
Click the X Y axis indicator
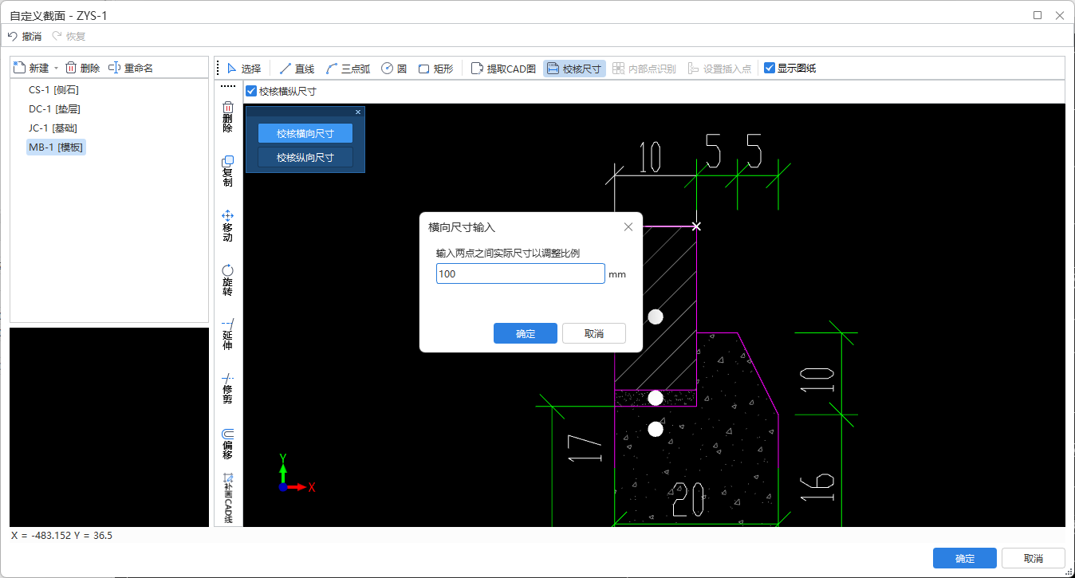(297, 474)
